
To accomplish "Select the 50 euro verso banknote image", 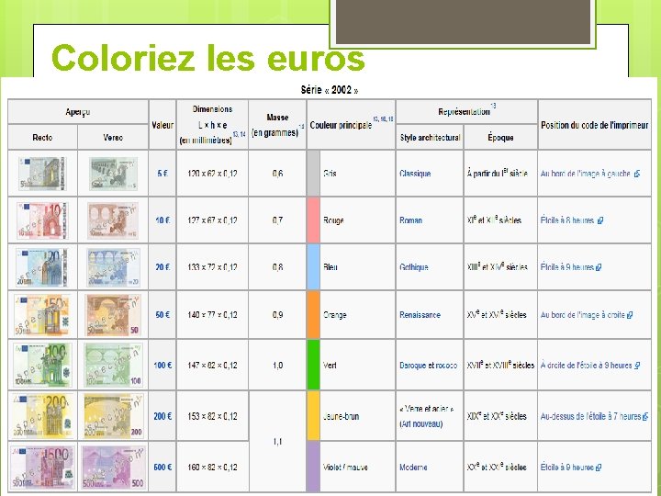I will pos(113,315).
